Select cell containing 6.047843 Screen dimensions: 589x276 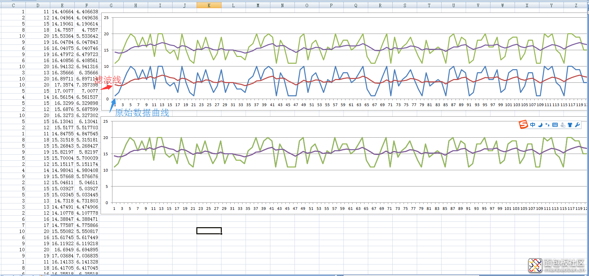pos(87,42)
